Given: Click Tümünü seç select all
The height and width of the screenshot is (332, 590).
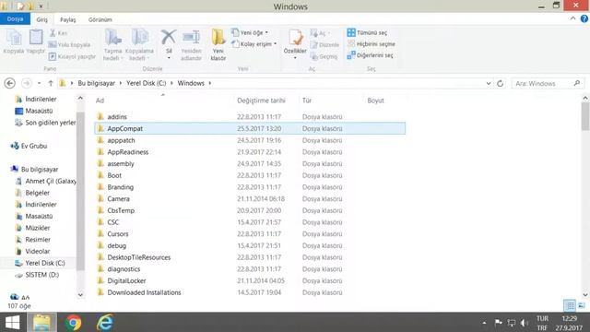Looking at the screenshot, I should pos(367,33).
